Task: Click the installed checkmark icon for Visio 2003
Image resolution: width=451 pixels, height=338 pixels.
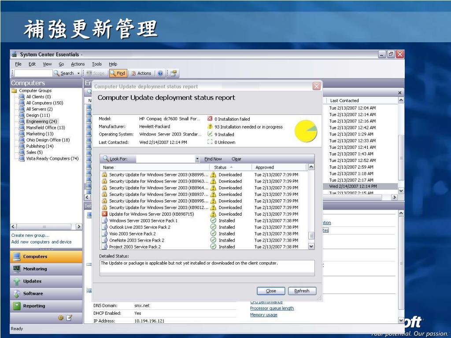Action: coord(213,234)
